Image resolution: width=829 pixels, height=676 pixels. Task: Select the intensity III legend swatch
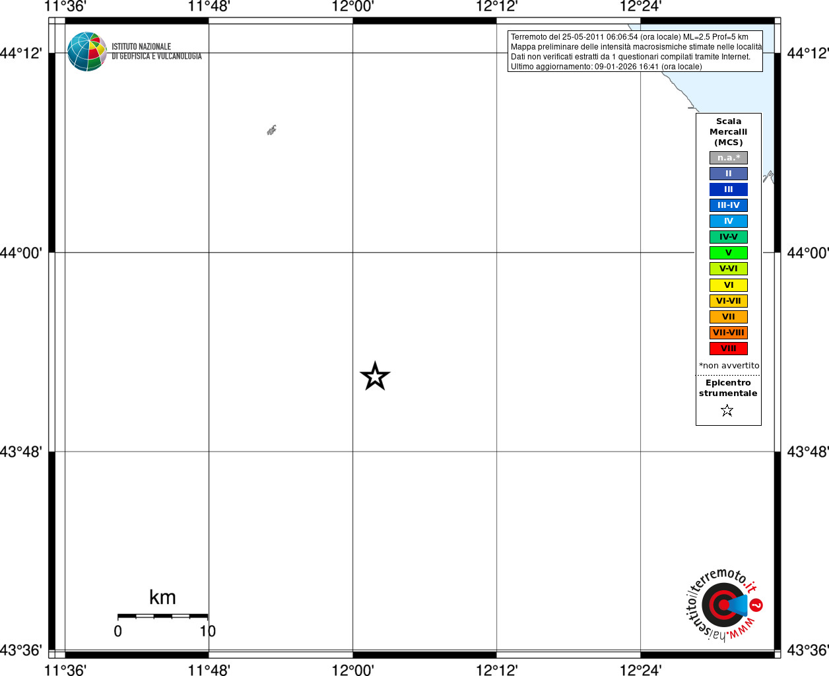pos(729,189)
